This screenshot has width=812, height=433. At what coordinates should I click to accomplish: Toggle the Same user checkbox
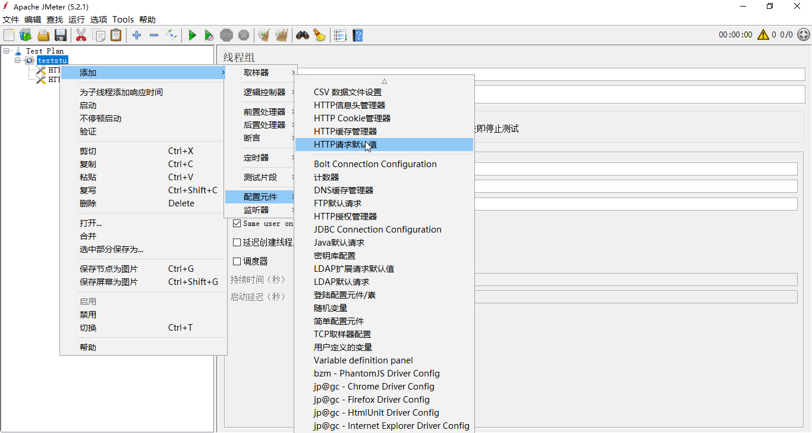coord(237,224)
